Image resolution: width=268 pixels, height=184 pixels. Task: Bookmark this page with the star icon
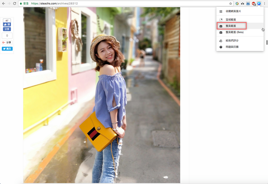click(x=230, y=3)
